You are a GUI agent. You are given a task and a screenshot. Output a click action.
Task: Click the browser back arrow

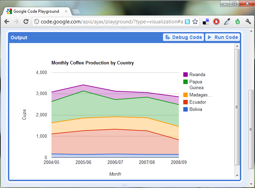tap(7, 22)
